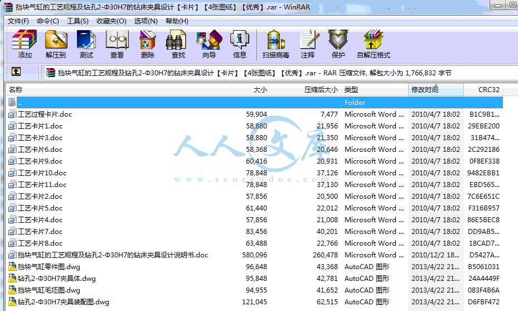The width and height of the screenshot is (518, 311).
Task: Click size value 121,045
Action: [x=254, y=302]
